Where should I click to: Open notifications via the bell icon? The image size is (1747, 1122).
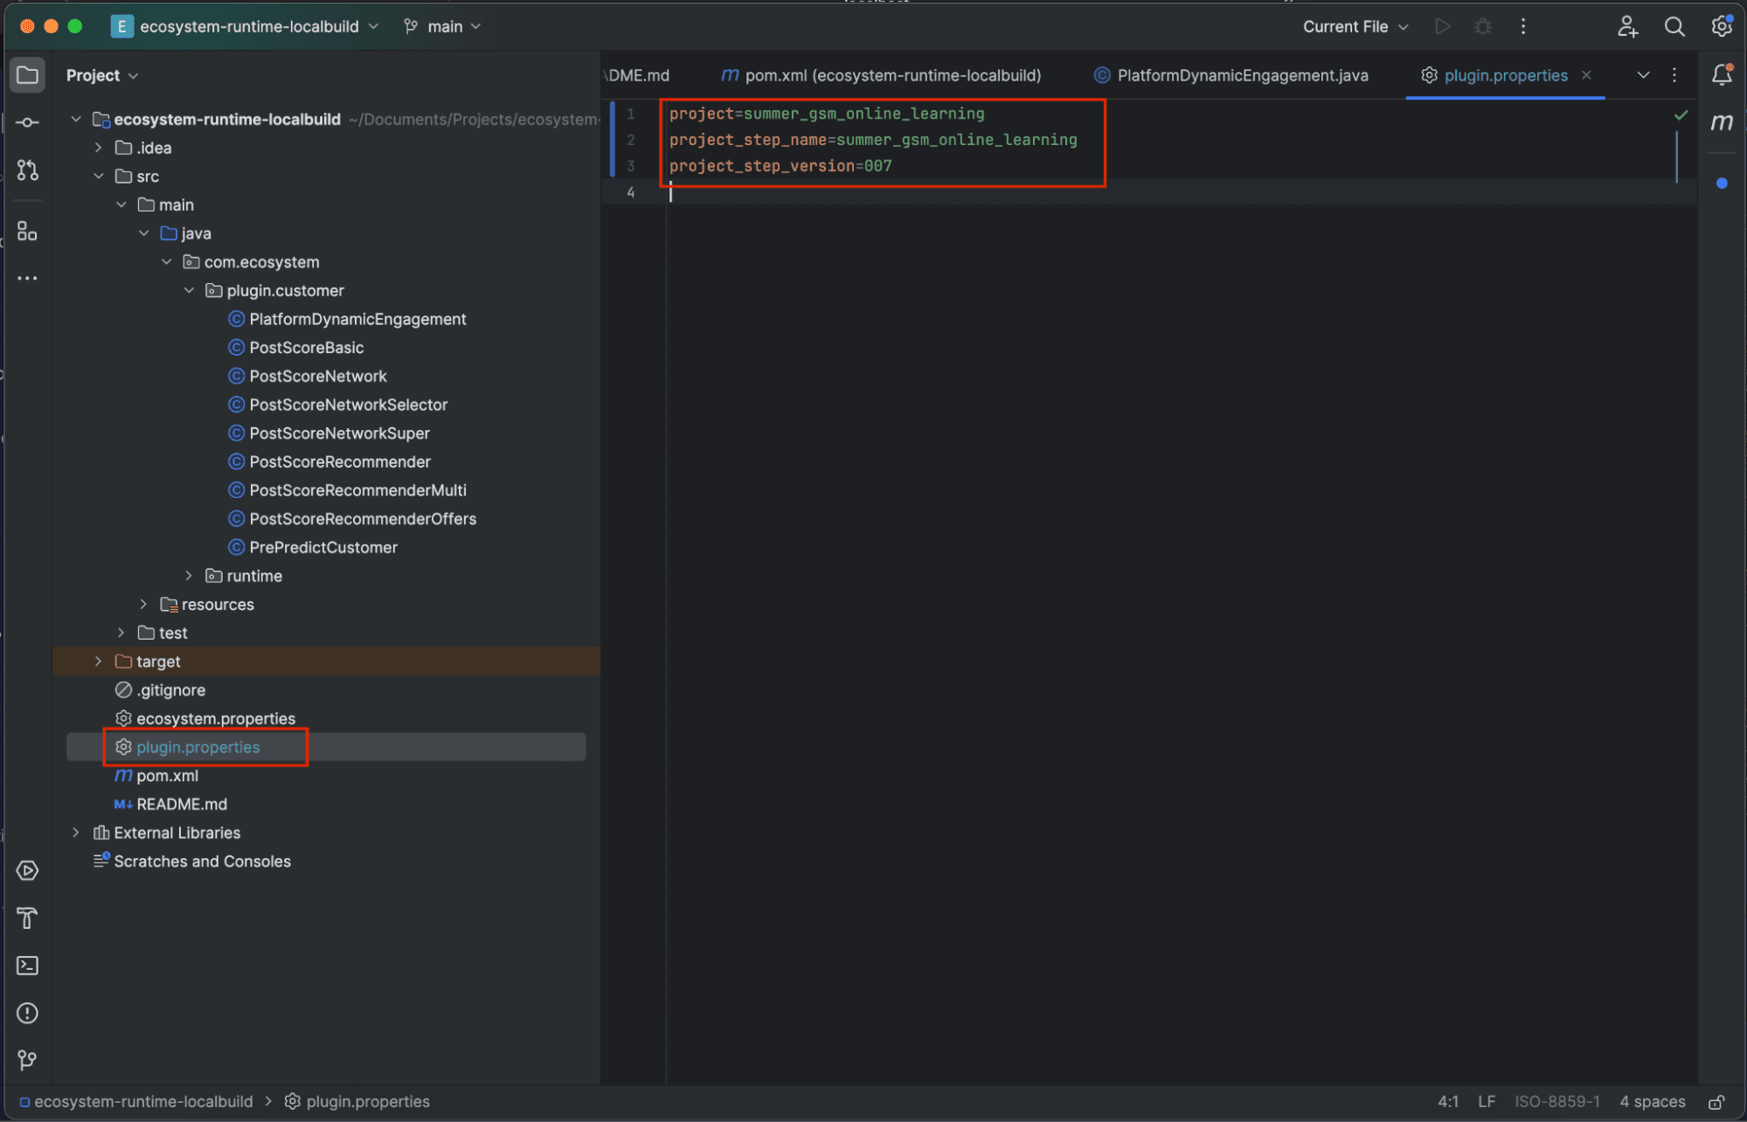(x=1722, y=75)
